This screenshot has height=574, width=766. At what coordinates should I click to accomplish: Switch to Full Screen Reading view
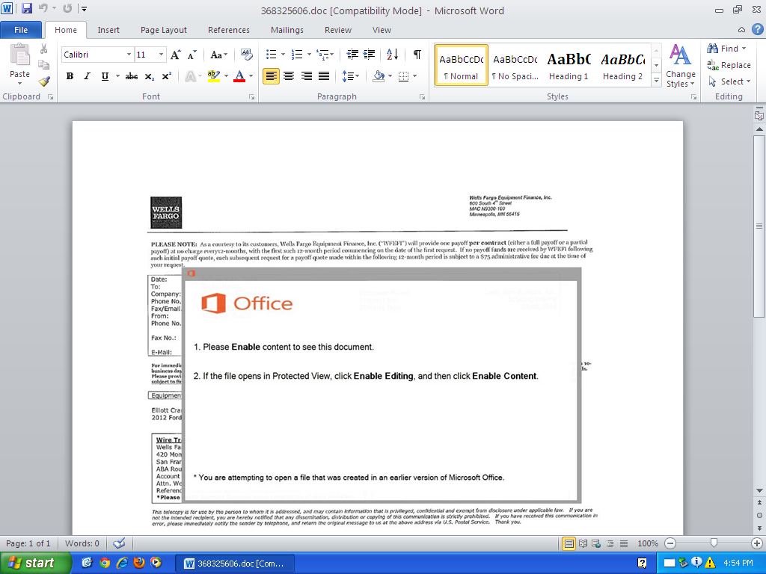pyautogui.click(x=583, y=543)
